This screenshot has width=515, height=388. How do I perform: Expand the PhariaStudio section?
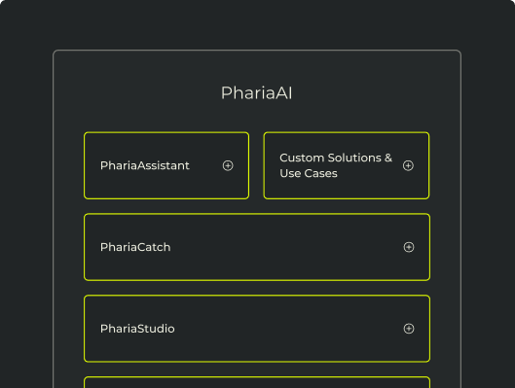coord(257,329)
